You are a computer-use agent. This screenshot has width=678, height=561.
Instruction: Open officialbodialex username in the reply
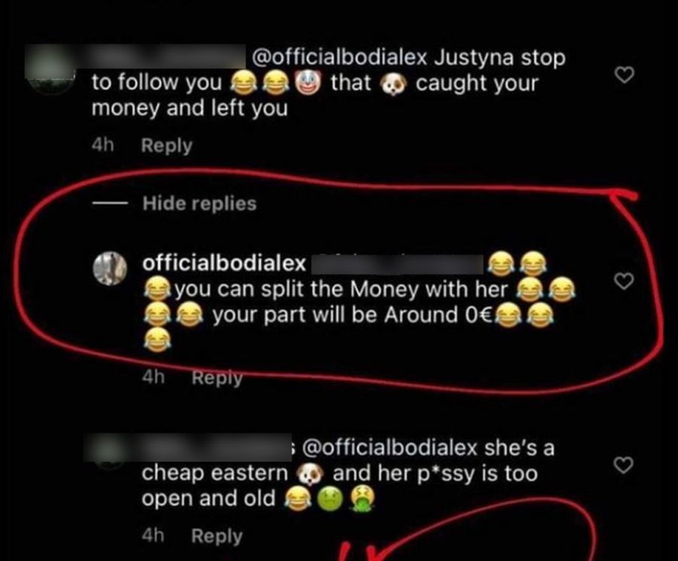(224, 264)
